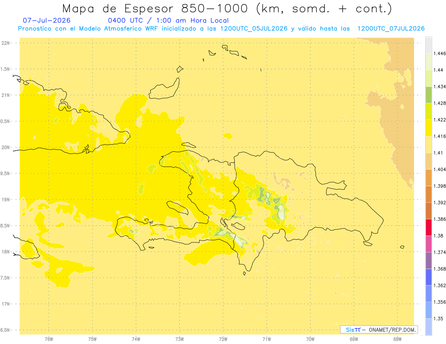
Task: Click the colorbar value '1.35'
Action: [439, 318]
